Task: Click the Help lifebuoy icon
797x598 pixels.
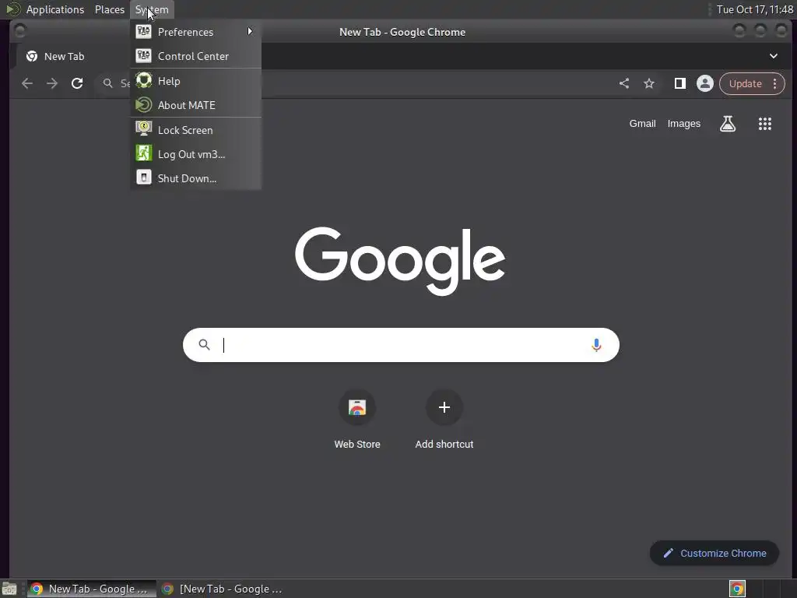Action: (143, 80)
